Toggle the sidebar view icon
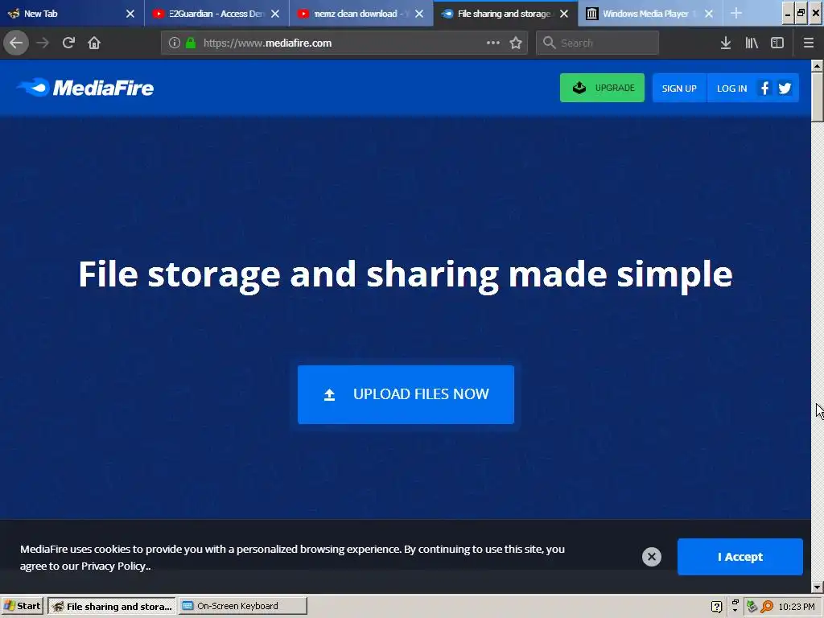Screen dimensions: 824x618 pos(777,43)
